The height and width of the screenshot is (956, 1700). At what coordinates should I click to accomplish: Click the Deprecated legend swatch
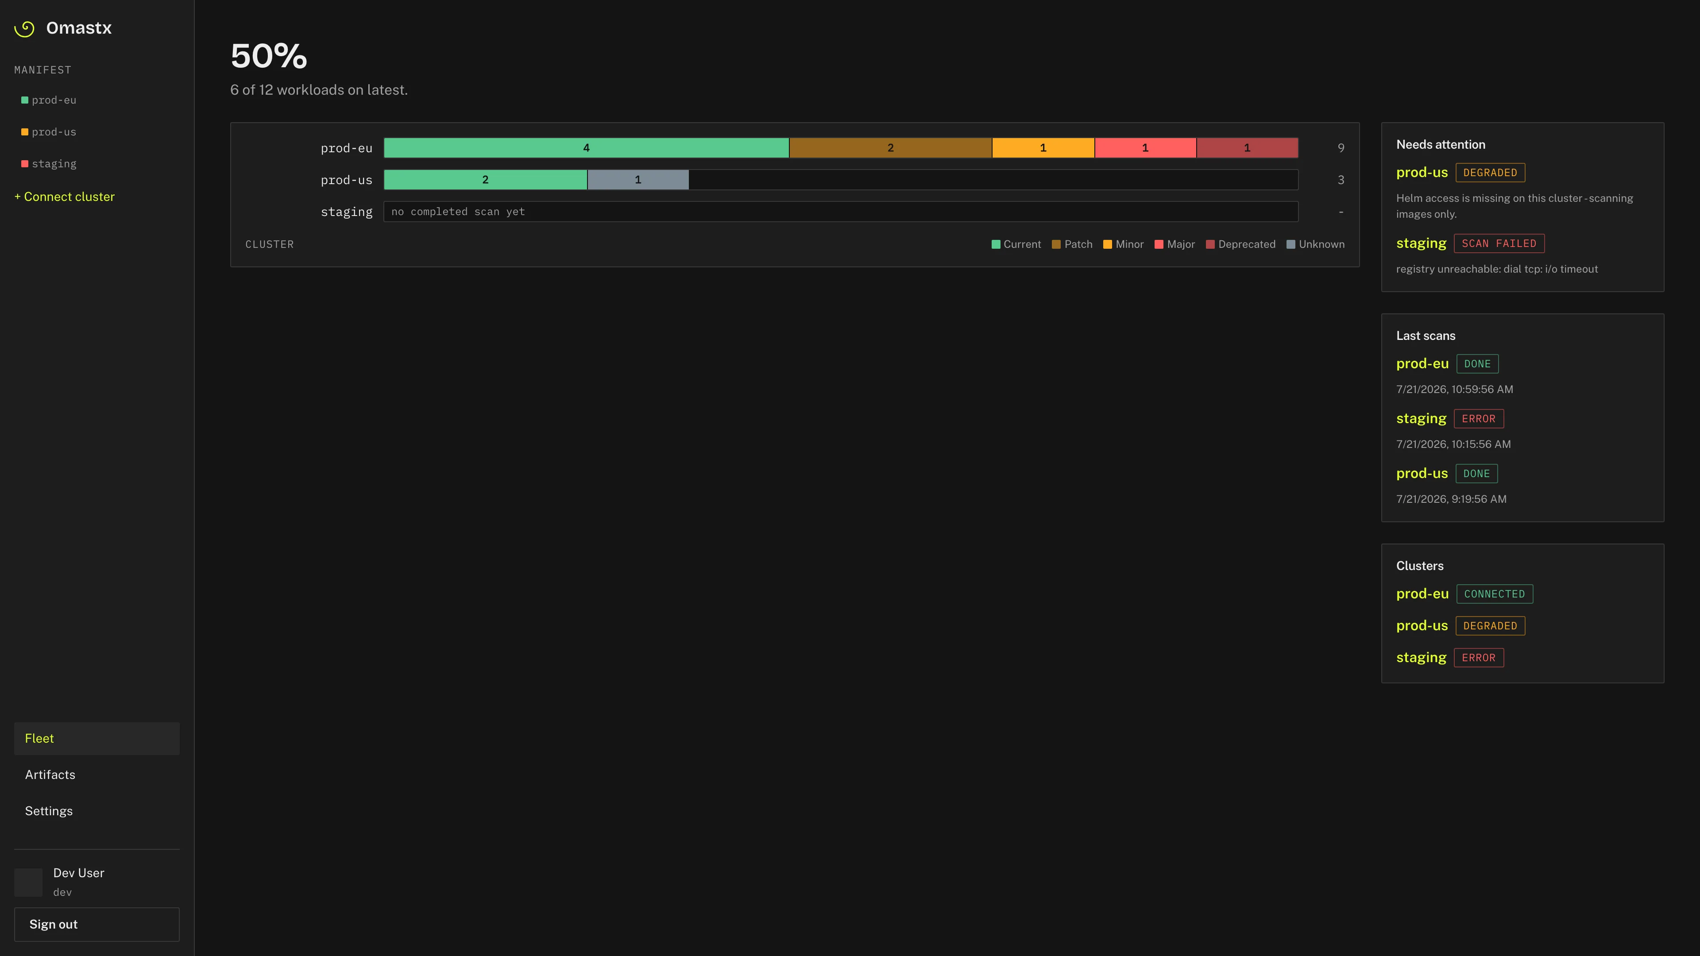coord(1210,244)
